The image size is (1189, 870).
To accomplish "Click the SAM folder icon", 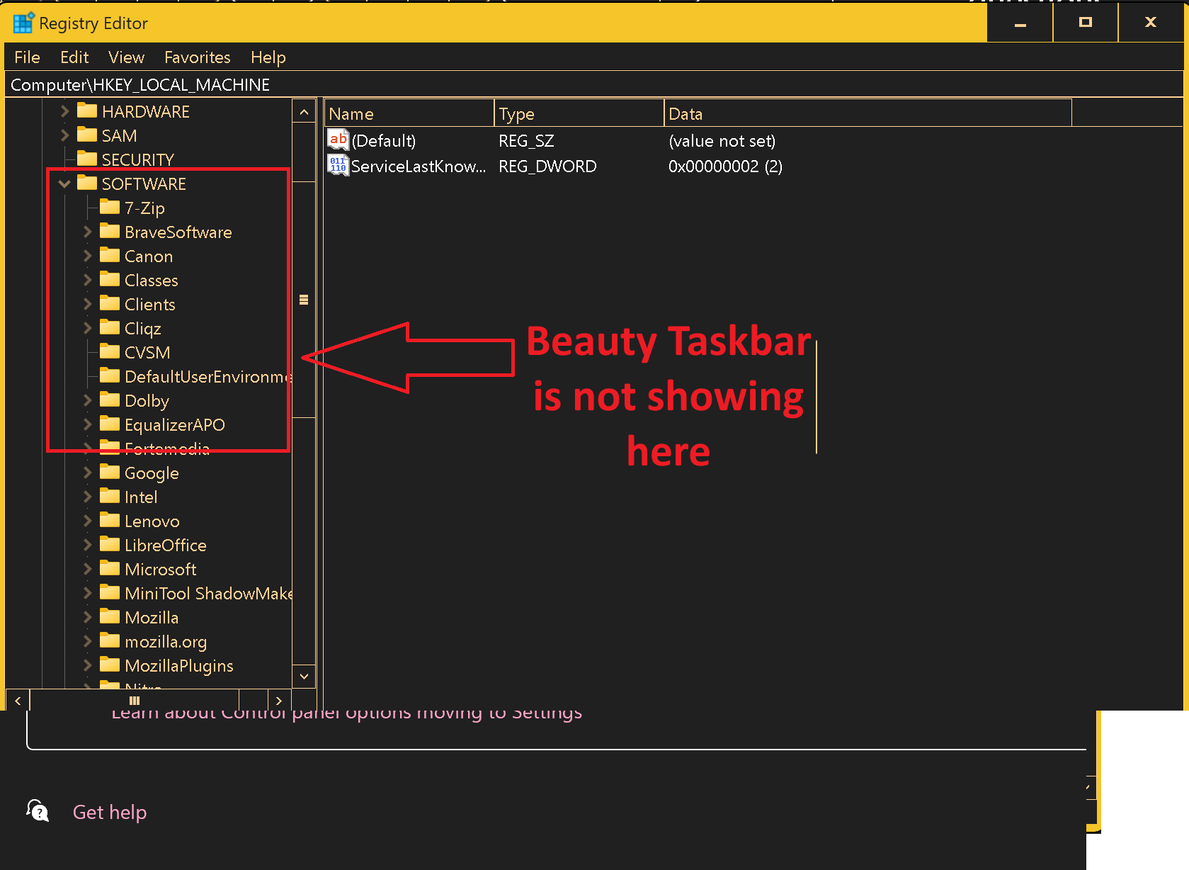I will point(87,135).
